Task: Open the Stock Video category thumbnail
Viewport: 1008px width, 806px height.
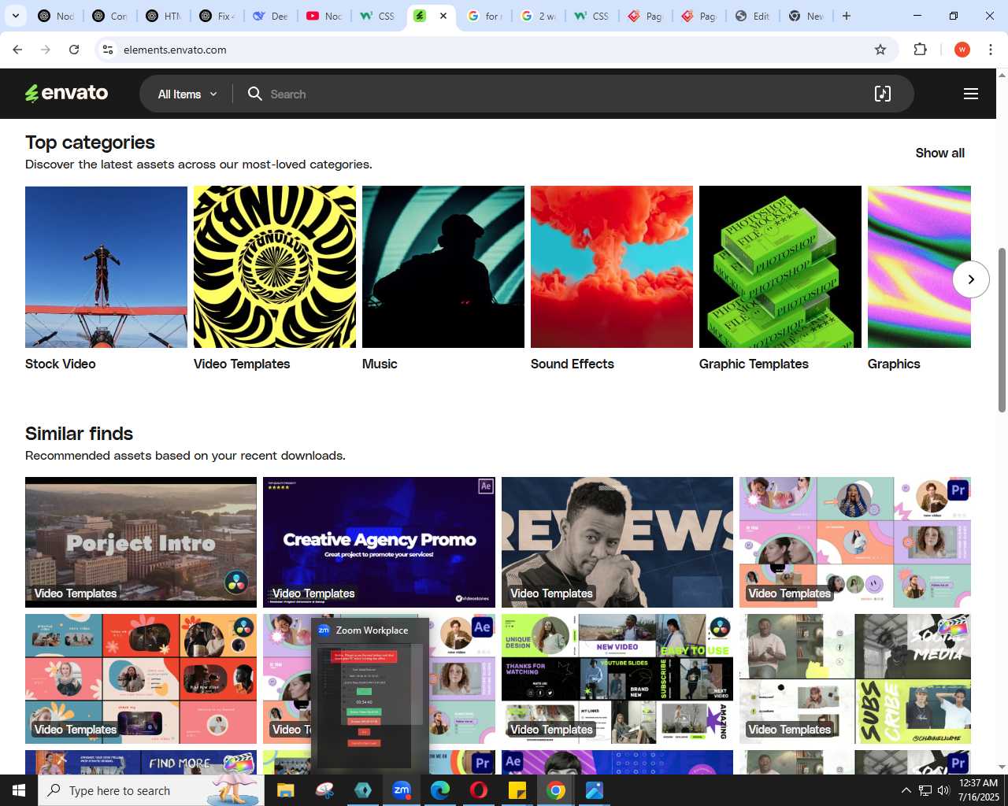Action: coord(106,267)
